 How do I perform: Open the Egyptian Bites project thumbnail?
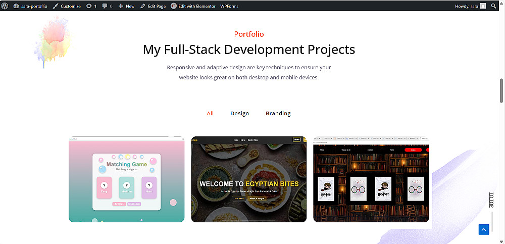pos(249,179)
